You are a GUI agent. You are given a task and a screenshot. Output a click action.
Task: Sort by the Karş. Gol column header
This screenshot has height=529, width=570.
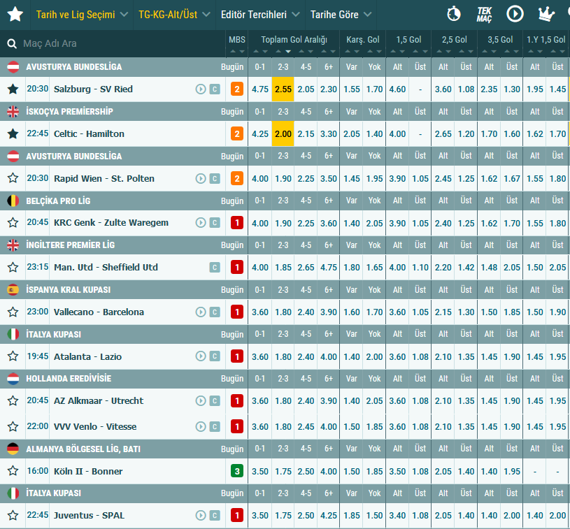coord(363,40)
